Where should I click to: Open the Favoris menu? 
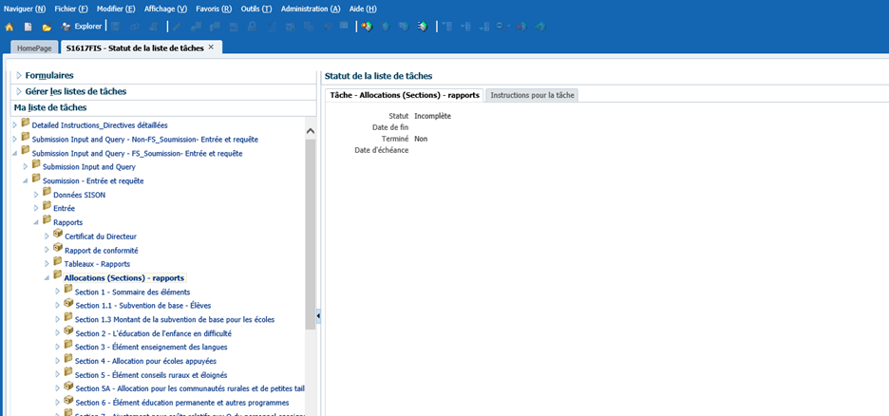pos(214,9)
